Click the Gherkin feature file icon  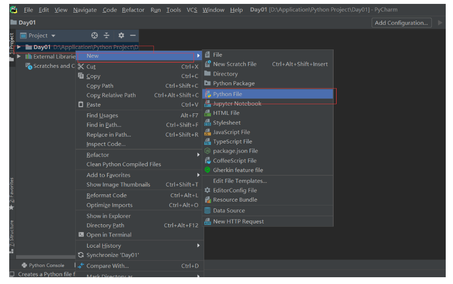(x=208, y=170)
